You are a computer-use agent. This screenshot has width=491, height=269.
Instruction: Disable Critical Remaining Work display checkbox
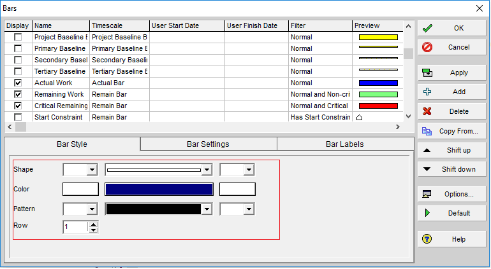tap(18, 106)
